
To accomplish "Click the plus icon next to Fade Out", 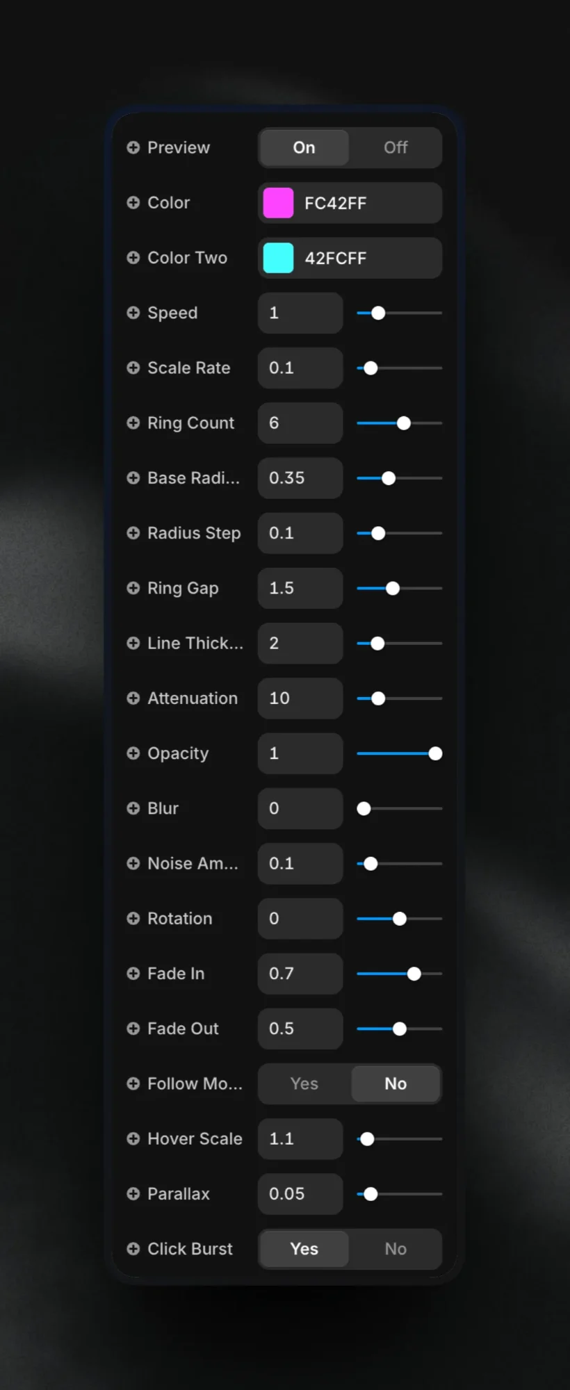I will [x=133, y=1029].
